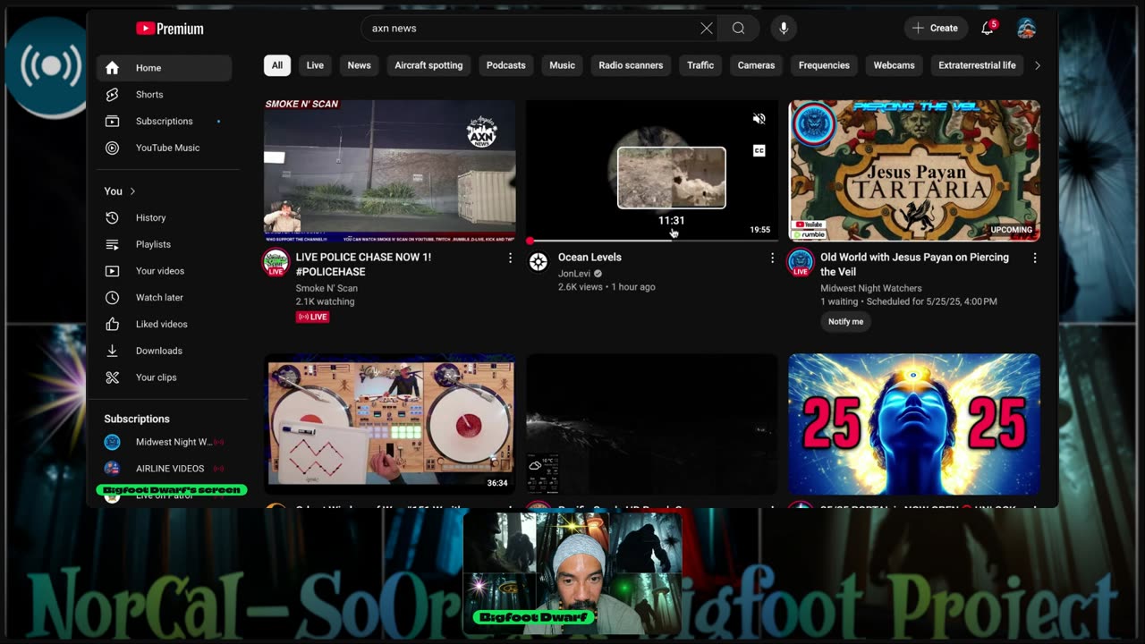Click the magnifier search button
This screenshot has width=1145, height=644.
tap(738, 29)
